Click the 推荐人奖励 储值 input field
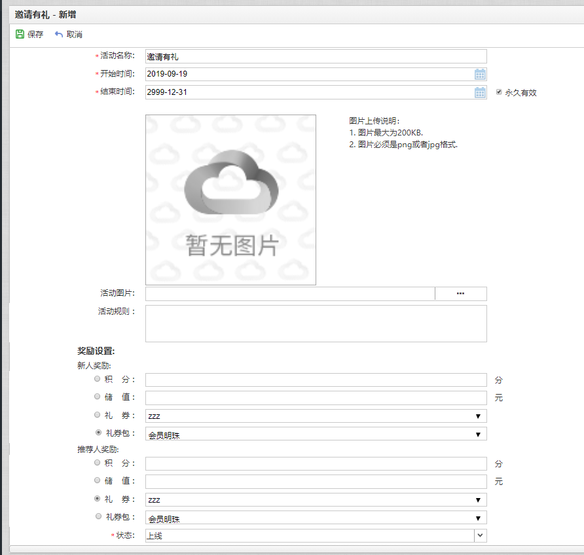584x555 pixels. pos(316,481)
